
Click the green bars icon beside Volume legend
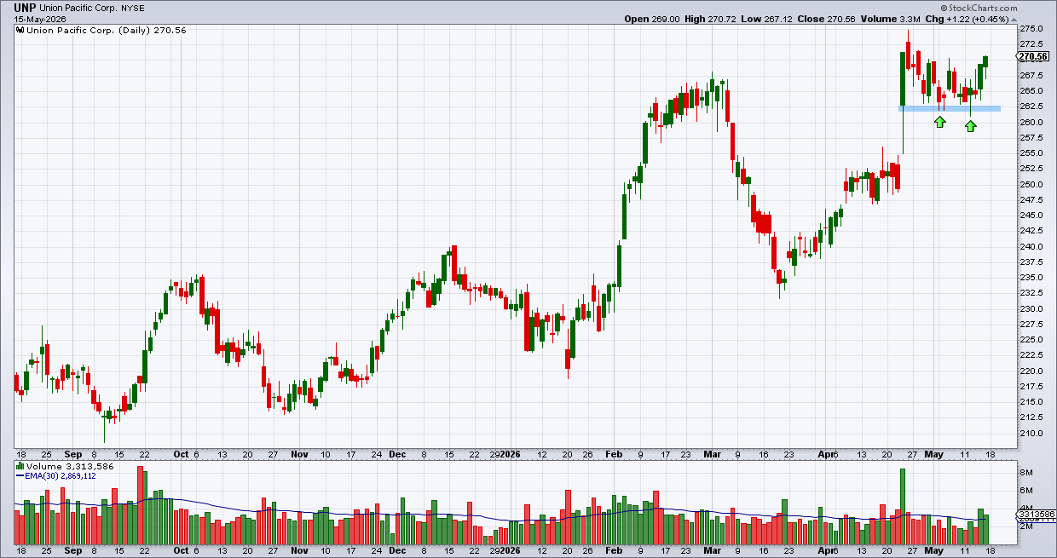tap(20, 467)
